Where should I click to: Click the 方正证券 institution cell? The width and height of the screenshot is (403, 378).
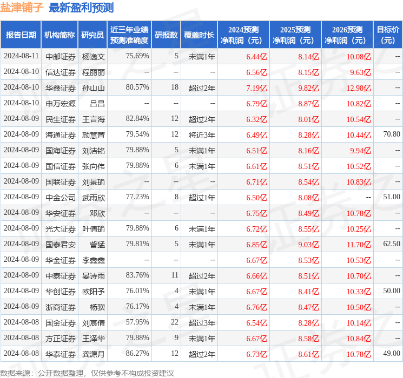(61, 339)
